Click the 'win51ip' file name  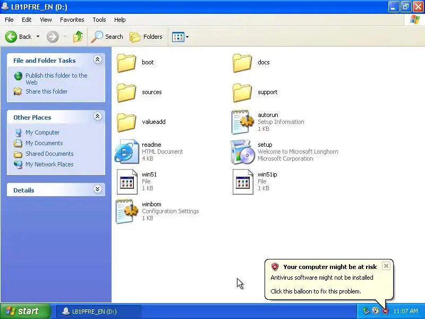tap(267, 174)
